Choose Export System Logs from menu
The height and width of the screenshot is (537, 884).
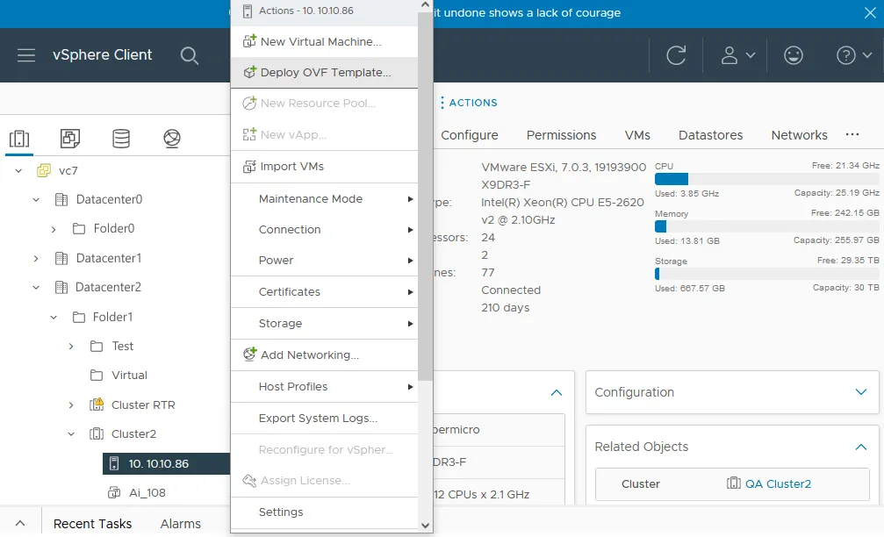(x=318, y=419)
